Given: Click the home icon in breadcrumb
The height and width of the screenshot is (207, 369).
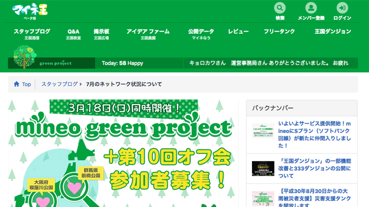Looking at the screenshot, I should 17,84.
